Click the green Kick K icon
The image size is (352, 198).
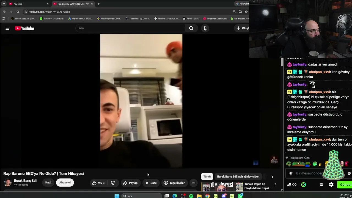pos(304,185)
